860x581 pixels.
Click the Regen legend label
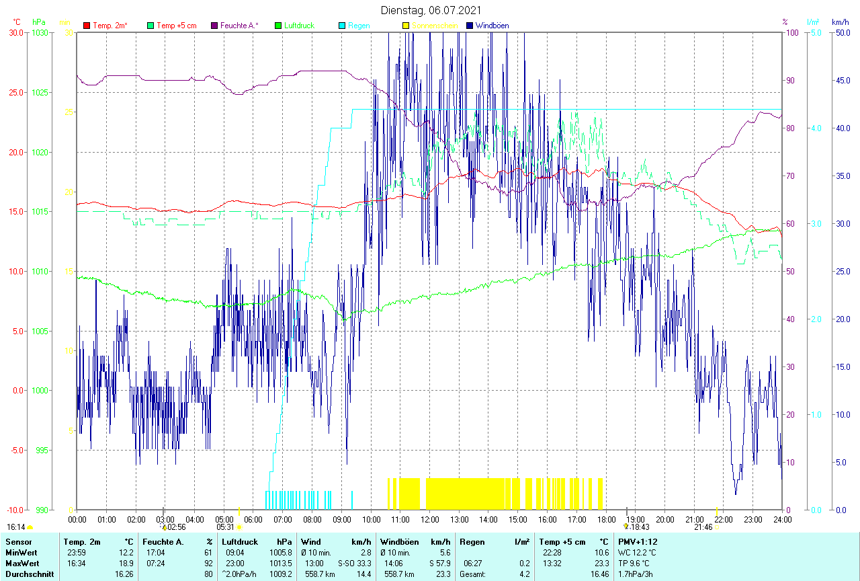359,26
